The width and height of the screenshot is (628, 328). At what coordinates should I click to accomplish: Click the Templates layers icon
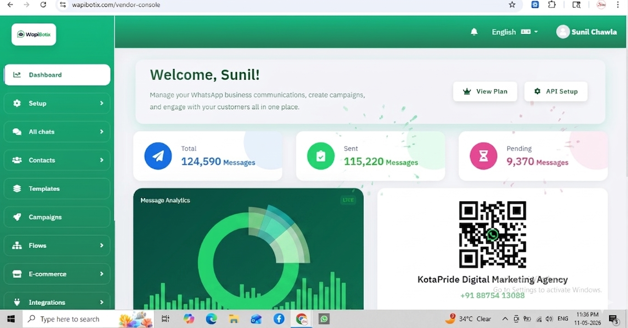[x=17, y=189]
